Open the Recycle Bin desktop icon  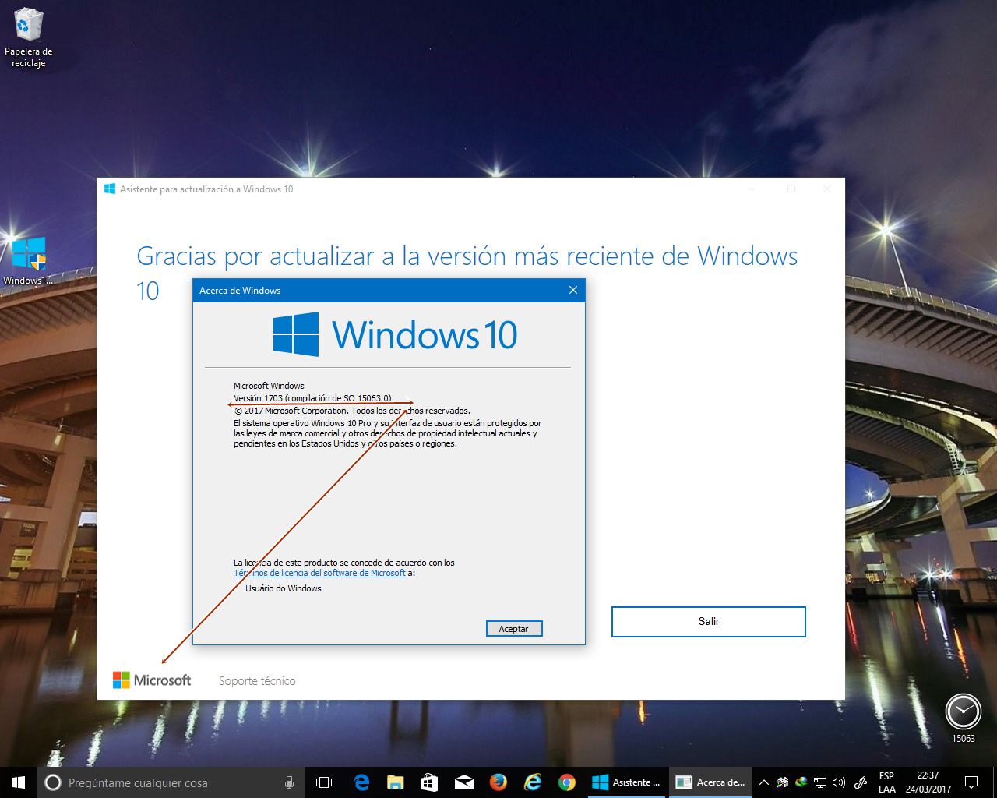[x=28, y=37]
